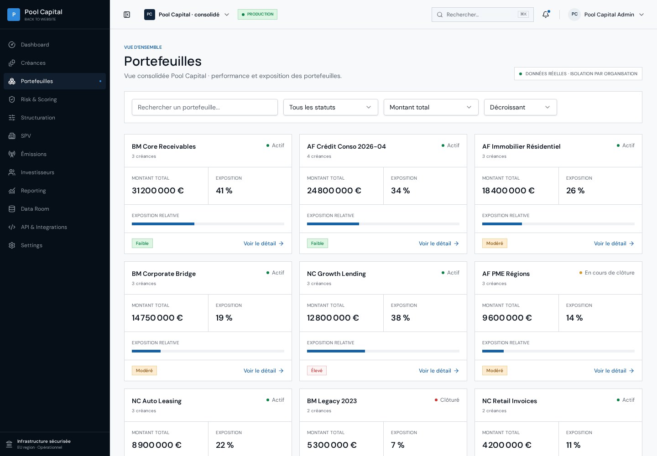Click the SPV building icon
This screenshot has height=456, width=657.
12,136
